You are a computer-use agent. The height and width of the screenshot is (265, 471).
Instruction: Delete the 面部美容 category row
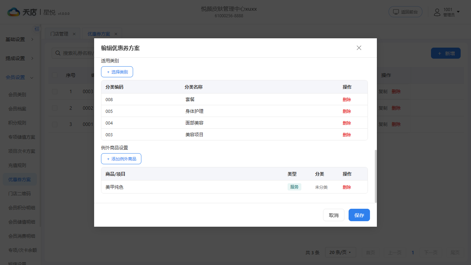click(x=347, y=123)
